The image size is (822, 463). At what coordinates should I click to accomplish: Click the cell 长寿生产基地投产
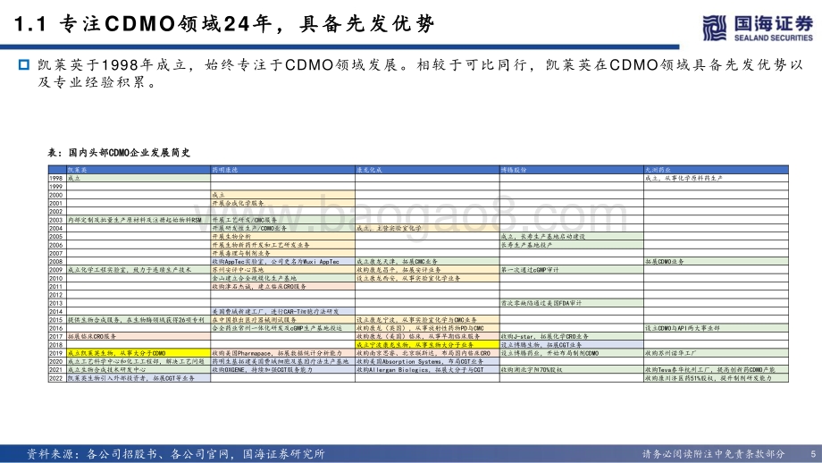572,245
